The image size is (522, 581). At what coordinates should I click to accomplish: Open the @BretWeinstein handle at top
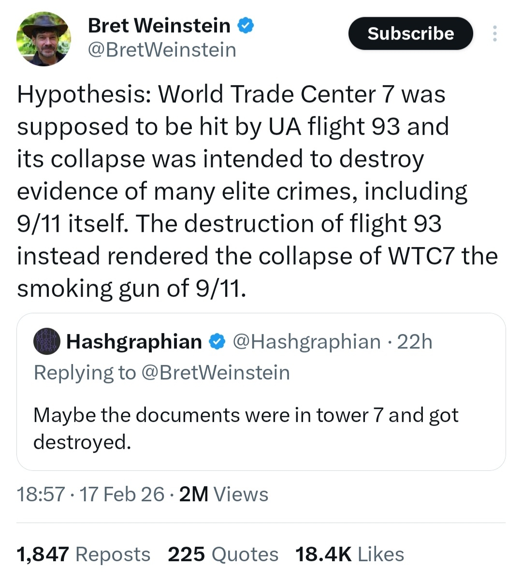click(x=162, y=50)
